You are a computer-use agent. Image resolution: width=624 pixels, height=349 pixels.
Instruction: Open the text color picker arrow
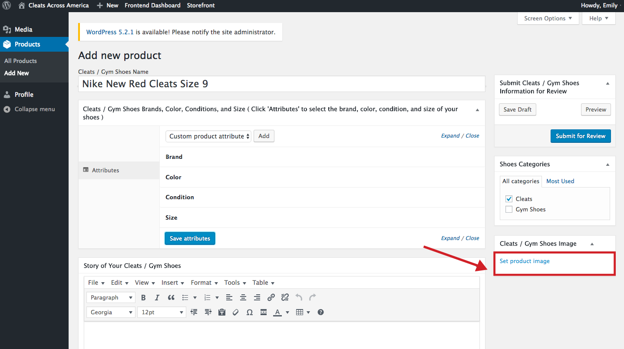[287, 312]
